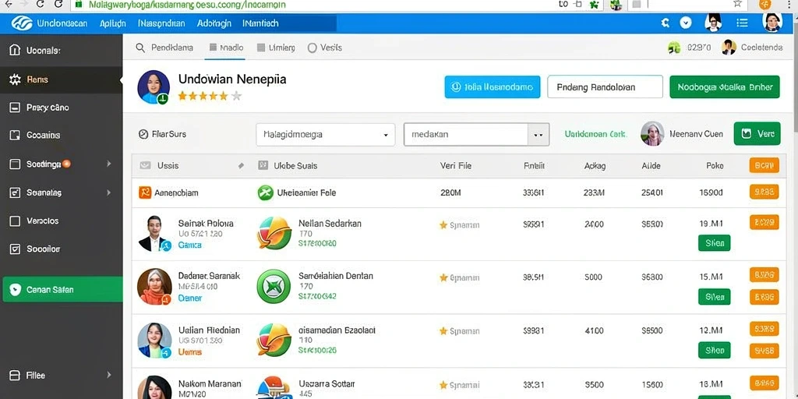
Task: Click the Neenanv Cuen avatar
Action: click(x=652, y=134)
